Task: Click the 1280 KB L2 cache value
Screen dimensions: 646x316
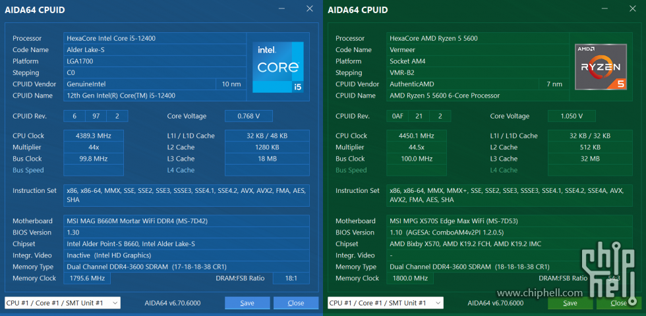Action: (267, 147)
